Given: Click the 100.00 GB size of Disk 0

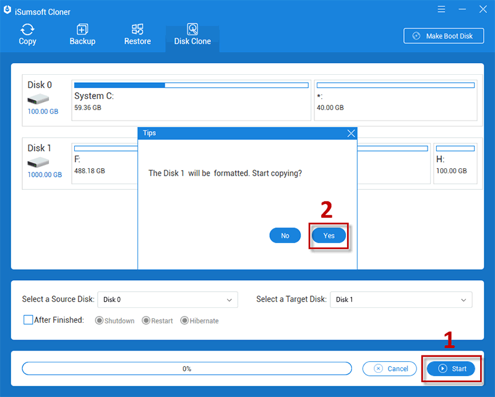Looking at the screenshot, I should click(x=43, y=111).
